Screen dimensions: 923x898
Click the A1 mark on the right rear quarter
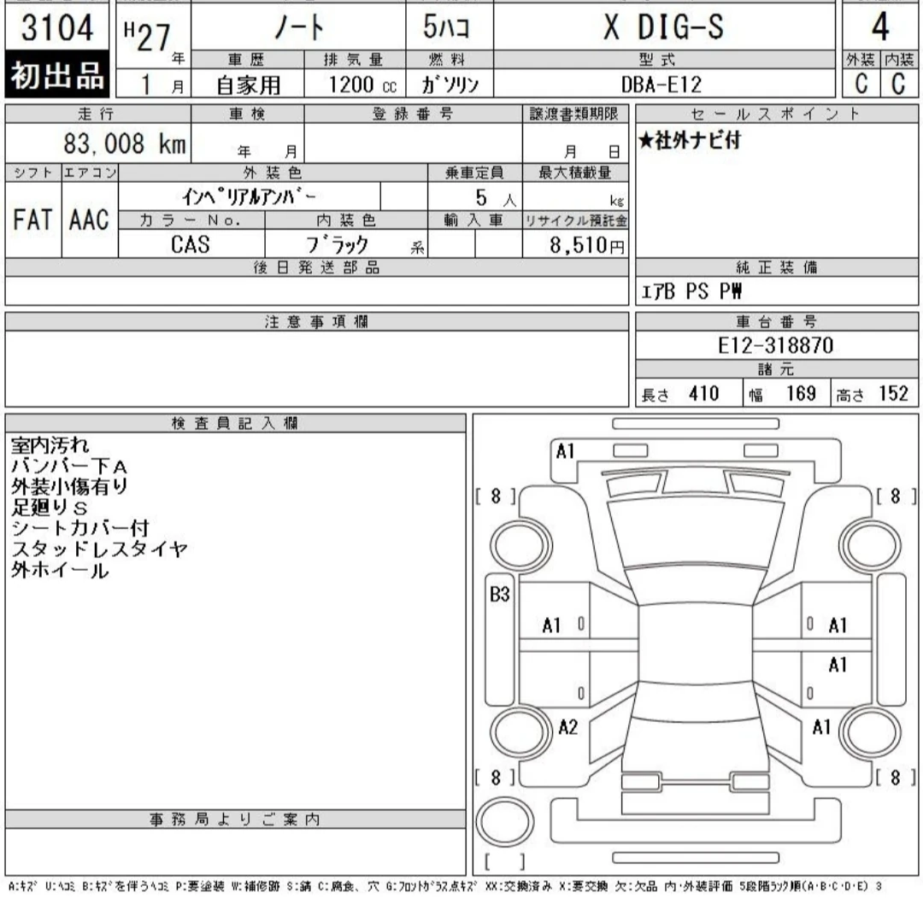(x=822, y=725)
